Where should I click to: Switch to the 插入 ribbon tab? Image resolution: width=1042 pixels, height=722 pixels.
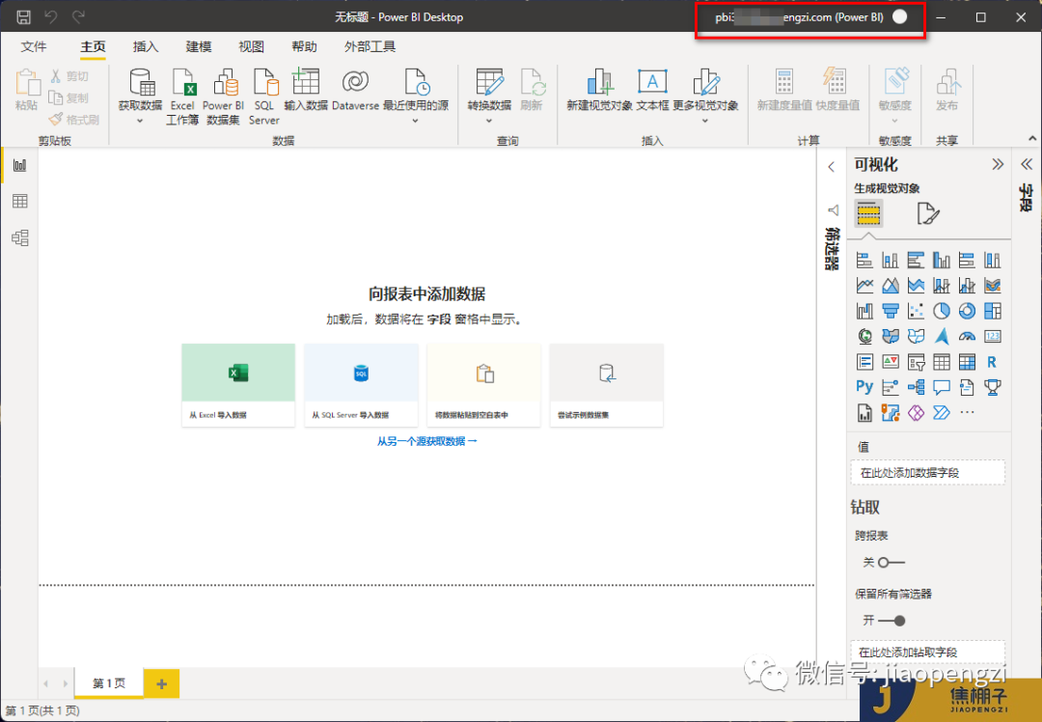pos(146,46)
